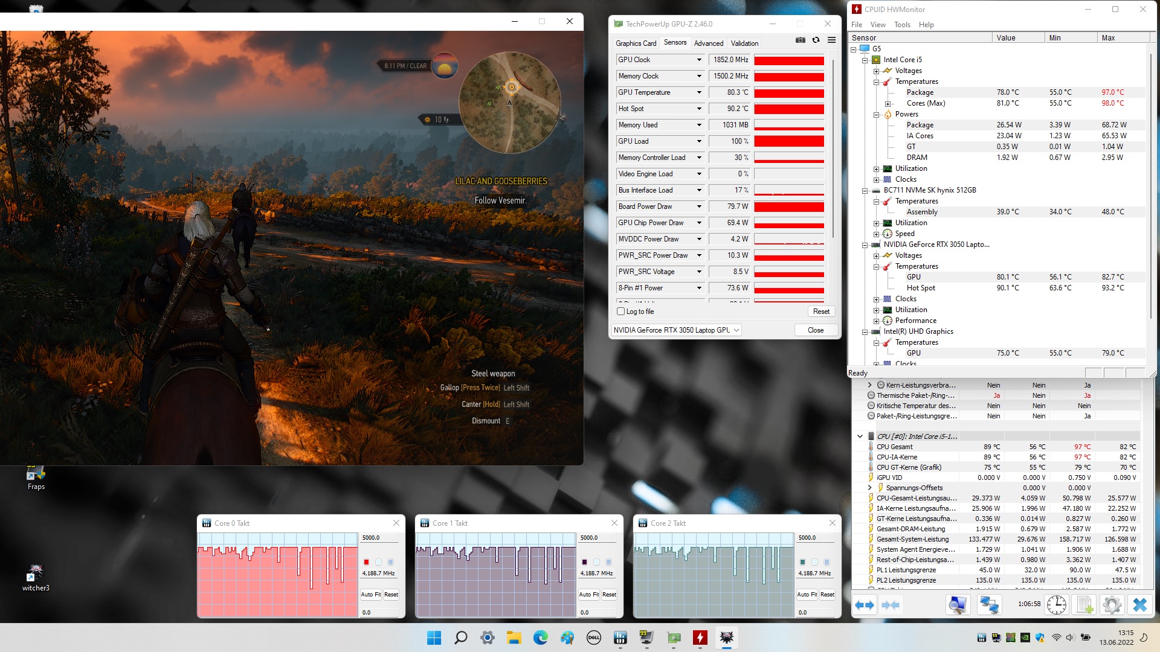Switch to GPU-Z Validation tab
Image resolution: width=1160 pixels, height=652 pixels.
point(744,43)
